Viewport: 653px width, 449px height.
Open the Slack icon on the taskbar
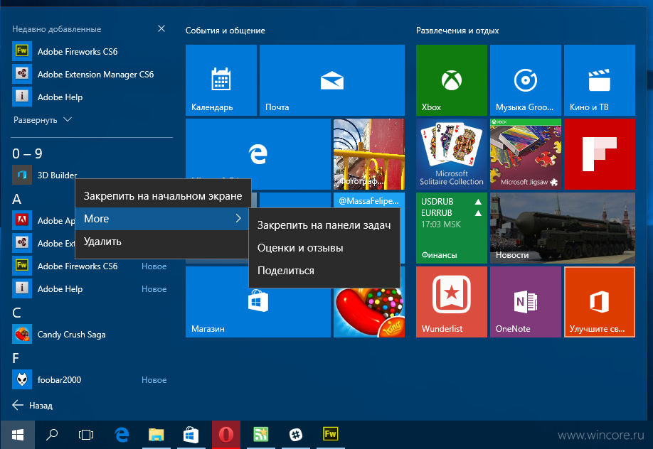click(x=296, y=435)
